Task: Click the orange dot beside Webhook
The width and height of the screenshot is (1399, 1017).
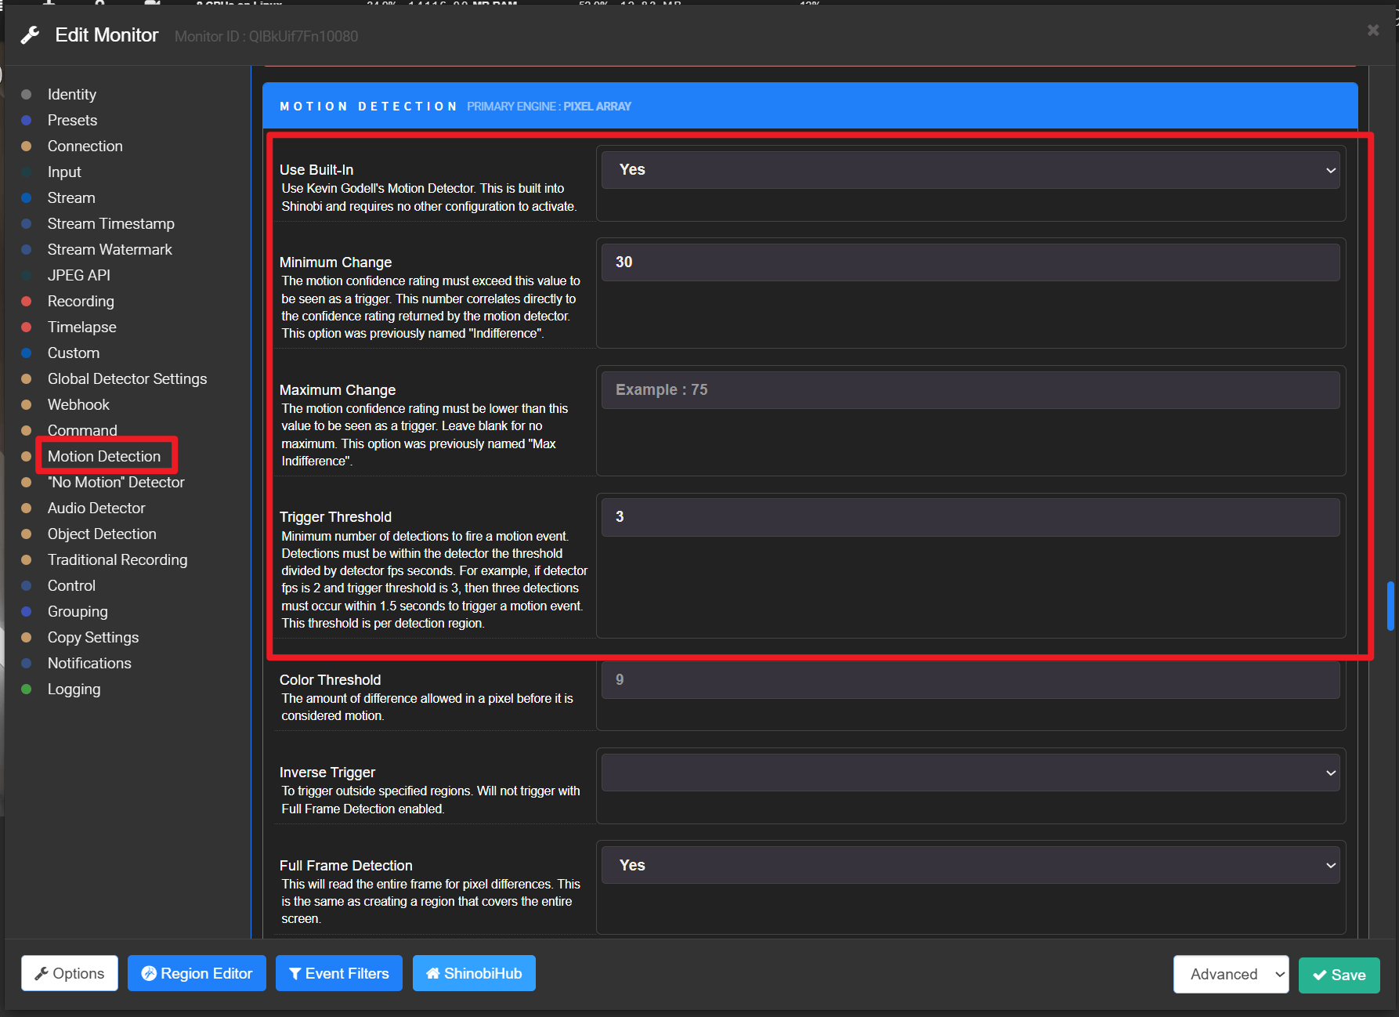Action: 27,404
